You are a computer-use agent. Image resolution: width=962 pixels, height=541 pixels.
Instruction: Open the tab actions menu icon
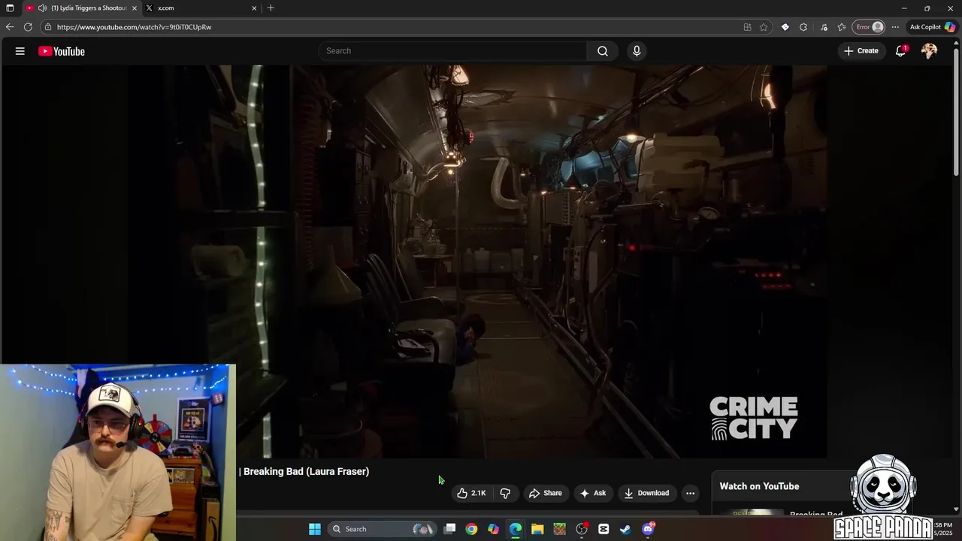click(x=10, y=8)
